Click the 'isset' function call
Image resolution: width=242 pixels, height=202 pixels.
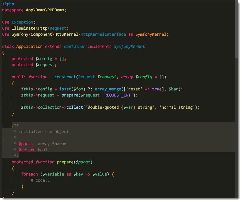click(65, 89)
